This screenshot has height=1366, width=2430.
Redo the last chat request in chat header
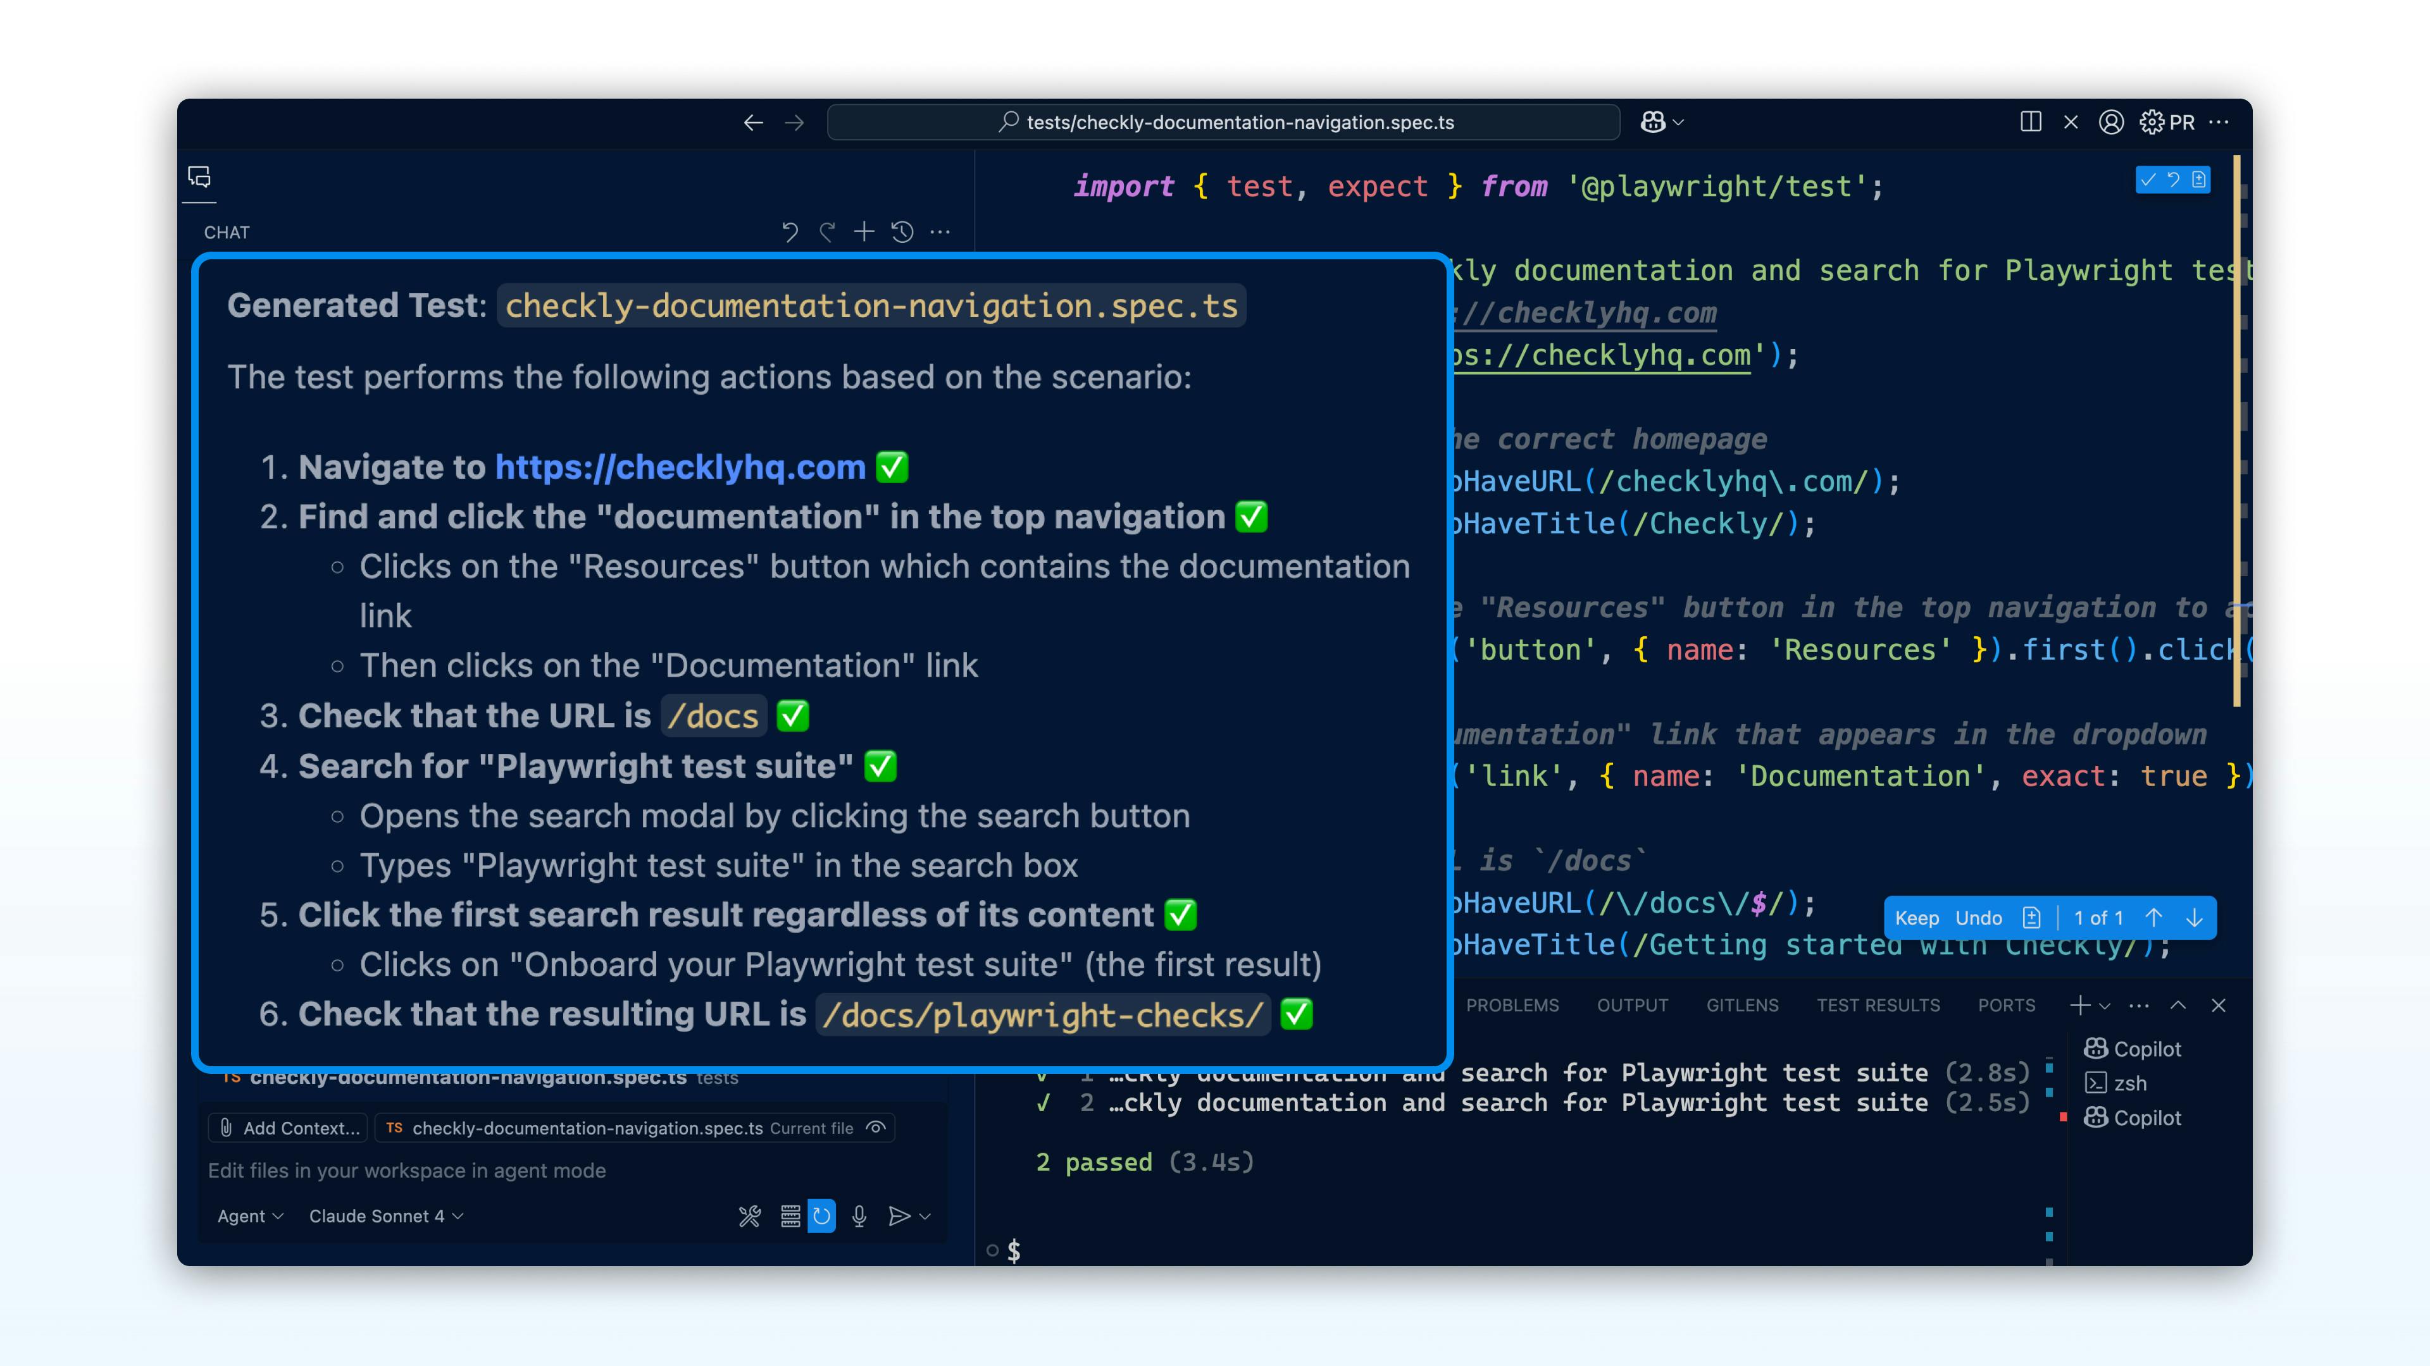[827, 232]
